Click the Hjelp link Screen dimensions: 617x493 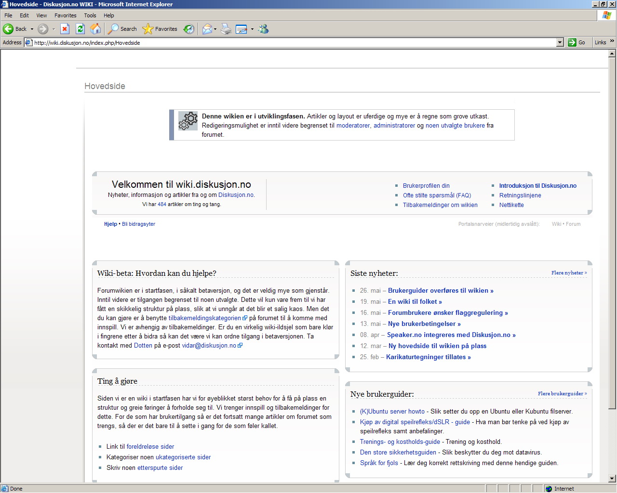point(110,224)
